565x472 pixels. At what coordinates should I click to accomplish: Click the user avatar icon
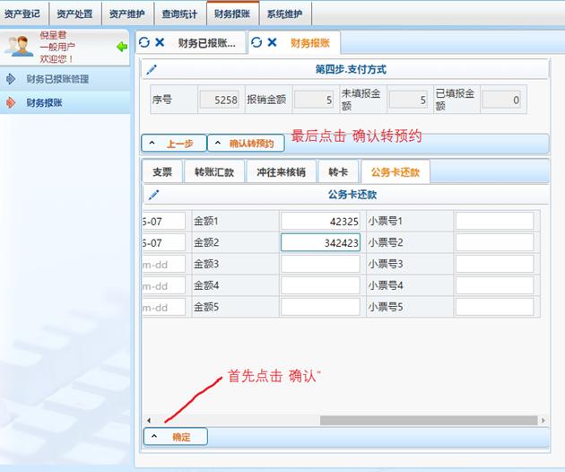click(19, 47)
